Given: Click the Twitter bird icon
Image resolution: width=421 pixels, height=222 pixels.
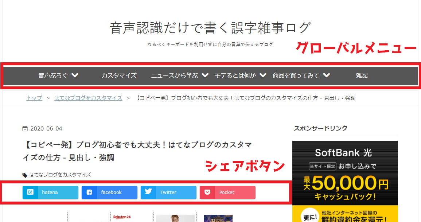Looking at the screenshot, I should (x=148, y=191).
